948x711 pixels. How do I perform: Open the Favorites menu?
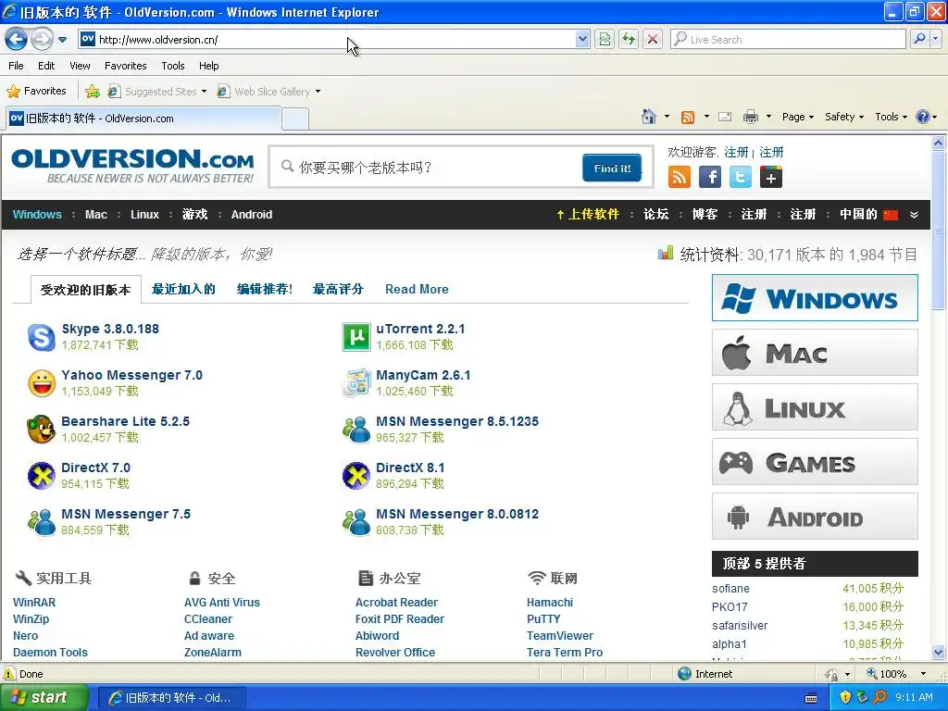tap(125, 66)
